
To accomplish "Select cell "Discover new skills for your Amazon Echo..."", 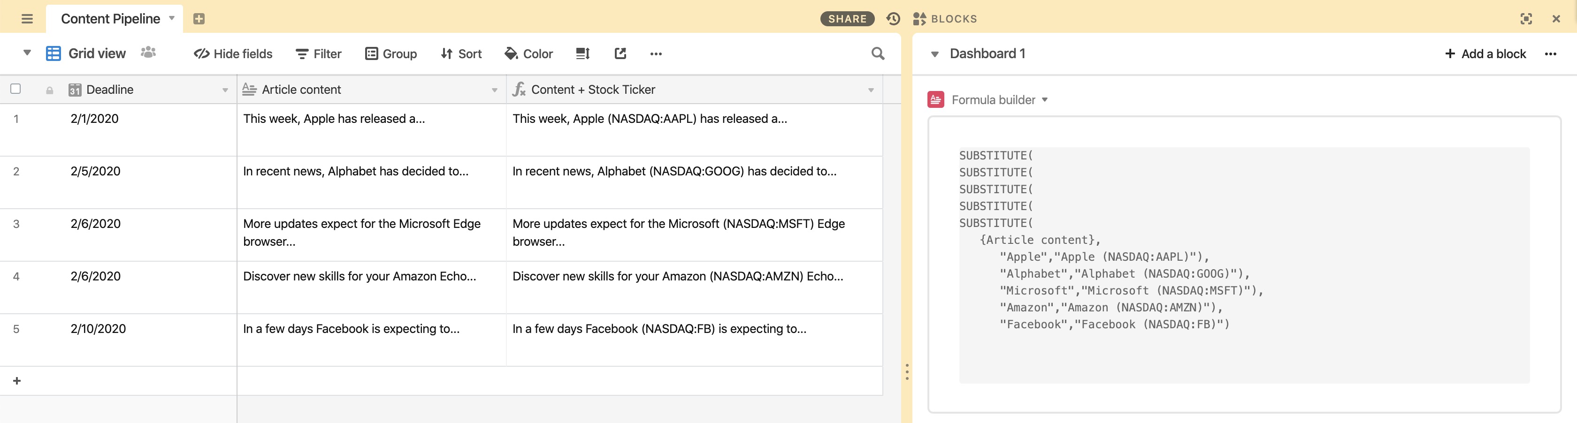I will [372, 287].
